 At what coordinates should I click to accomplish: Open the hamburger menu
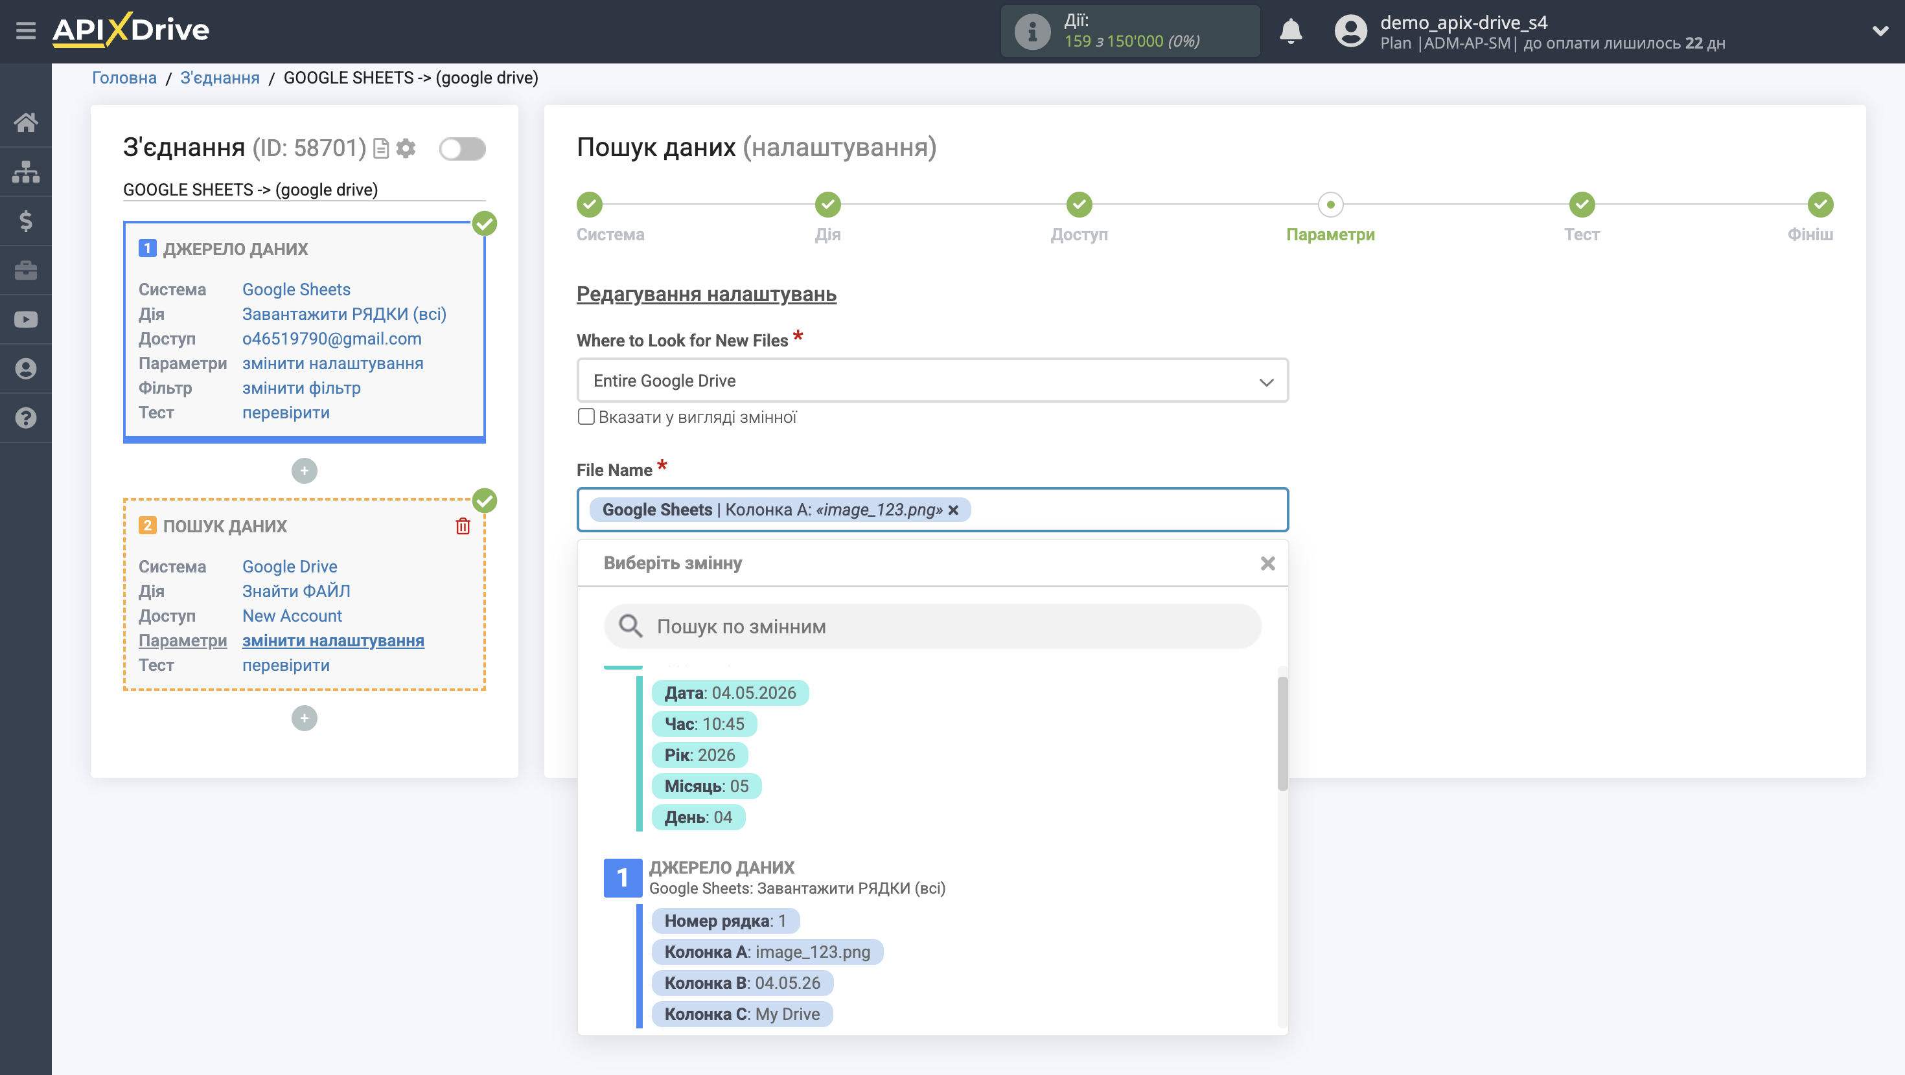(26, 30)
